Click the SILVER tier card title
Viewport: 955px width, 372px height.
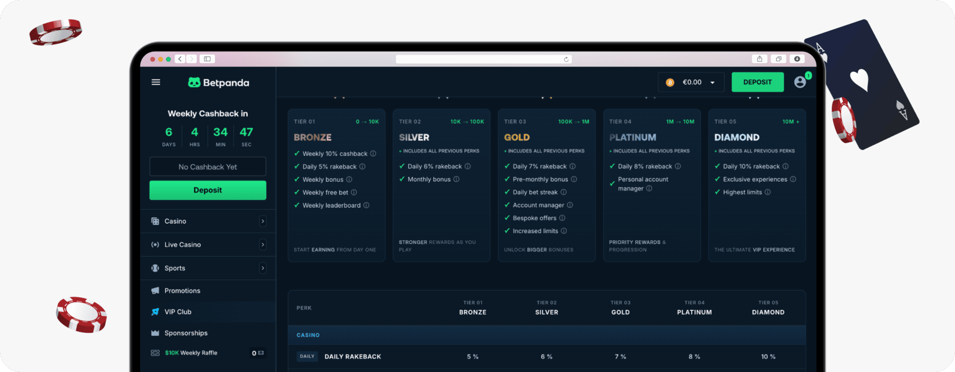point(414,137)
